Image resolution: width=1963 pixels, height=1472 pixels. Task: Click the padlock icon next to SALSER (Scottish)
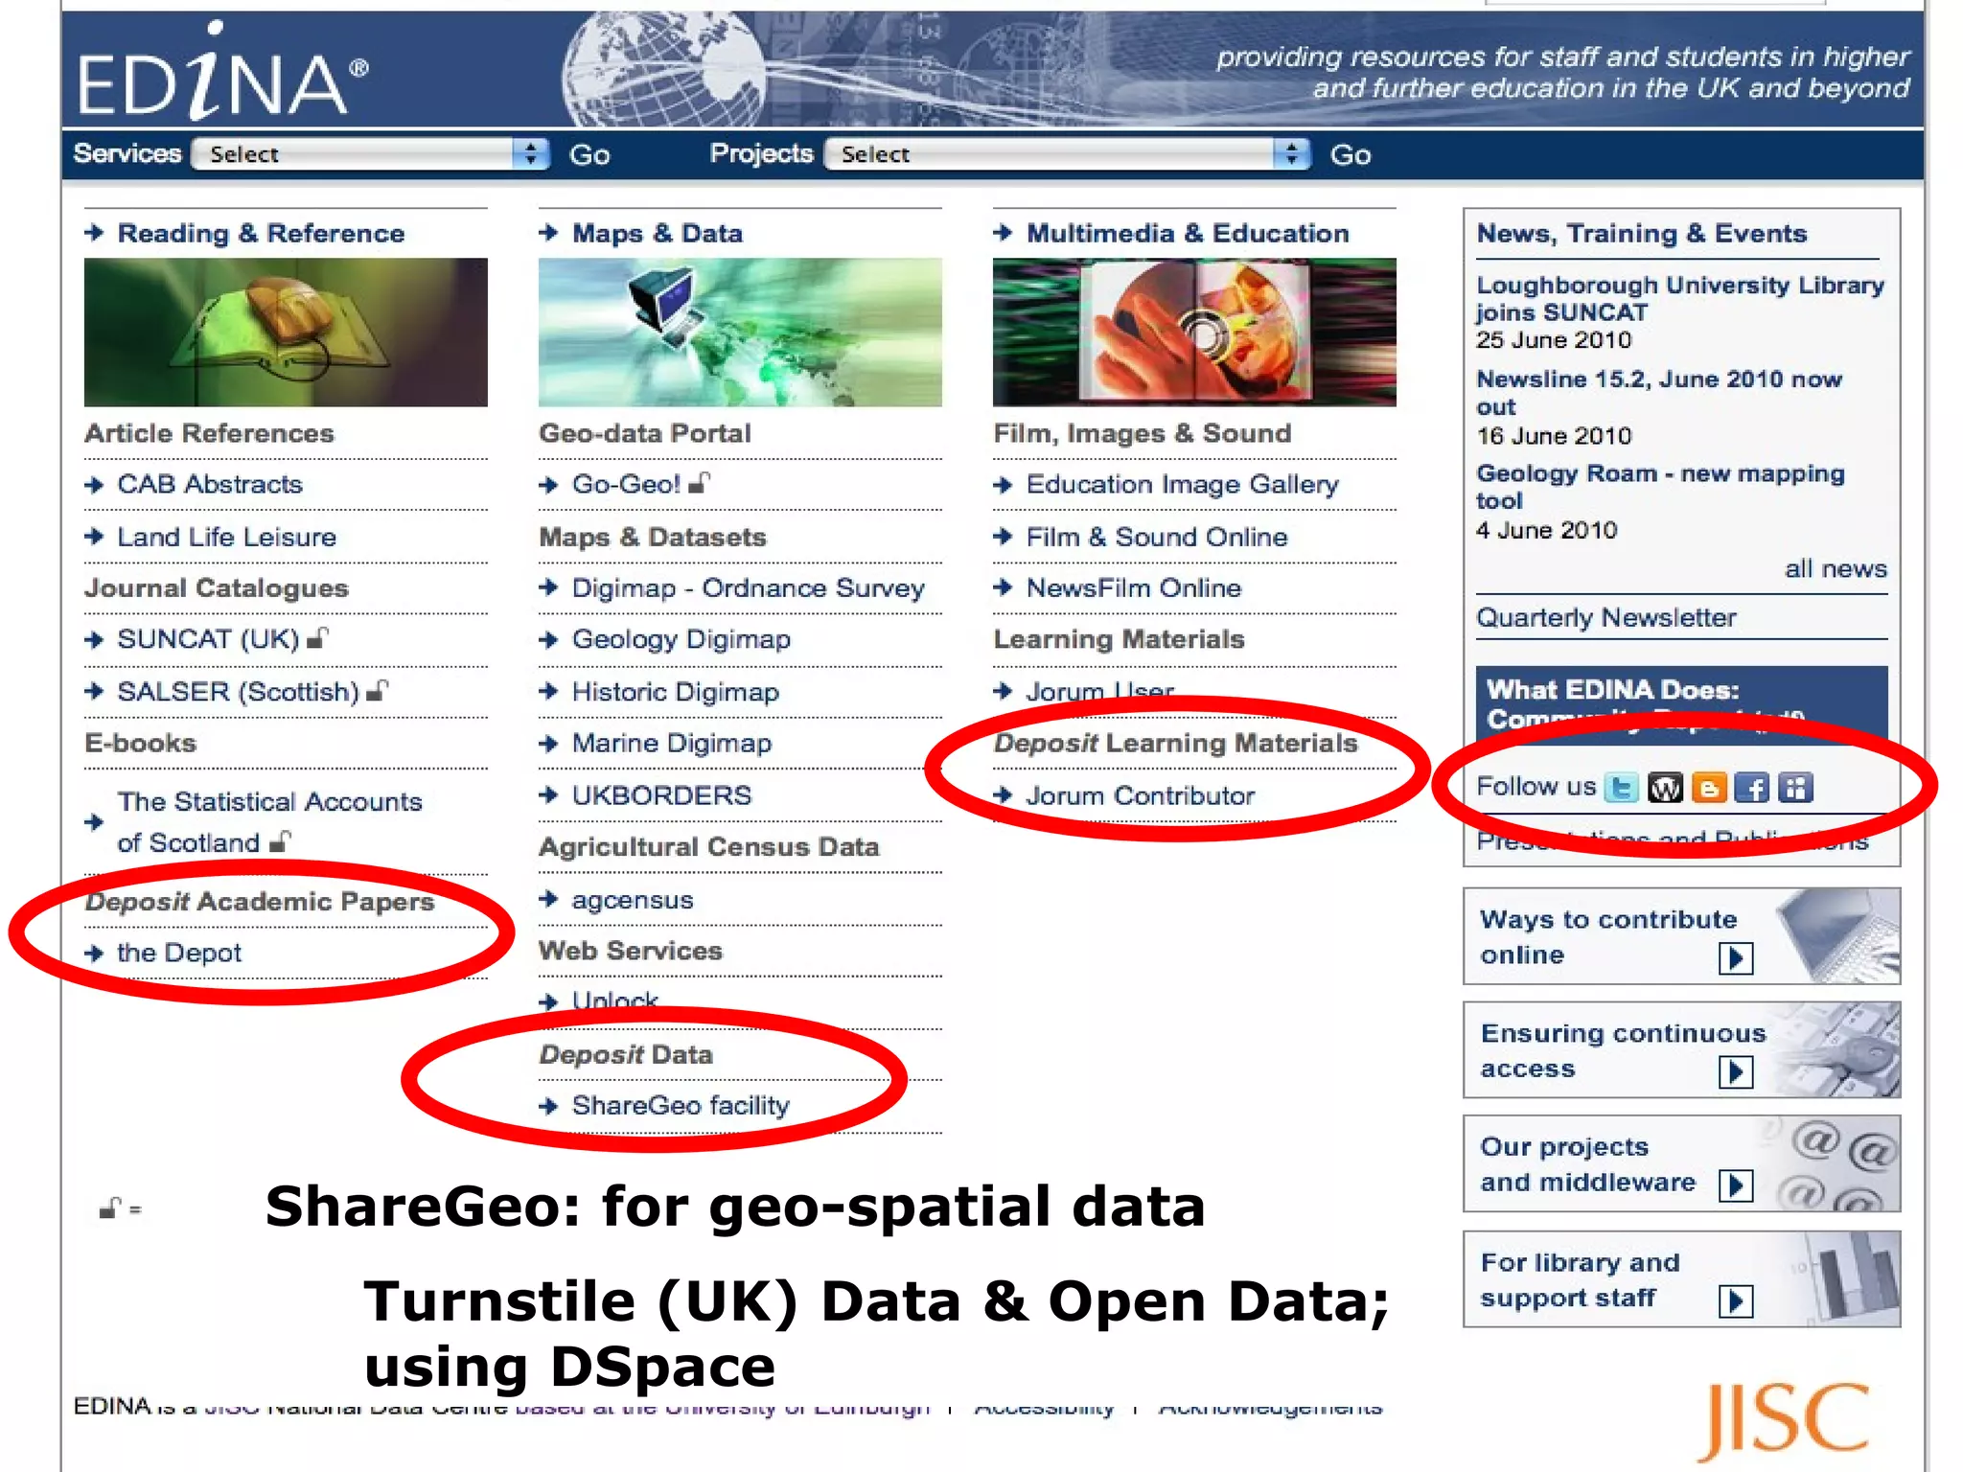pyautogui.click(x=378, y=689)
